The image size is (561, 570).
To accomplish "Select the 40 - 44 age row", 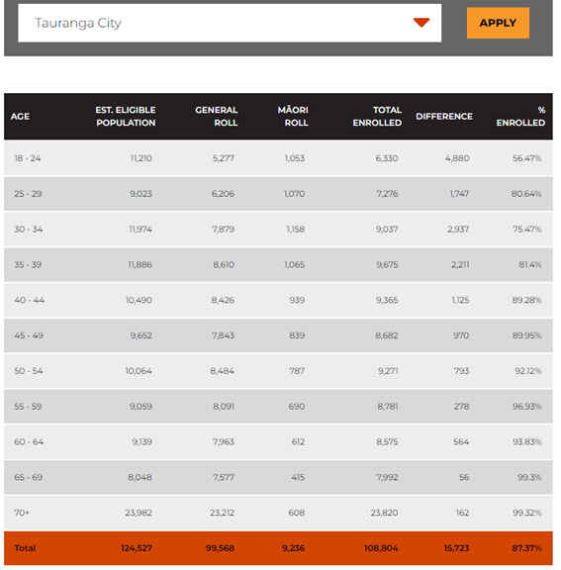I will click(x=278, y=300).
